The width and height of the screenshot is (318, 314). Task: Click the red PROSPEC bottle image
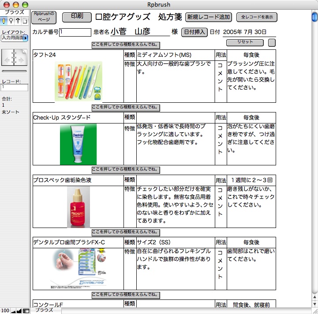pos(79,207)
